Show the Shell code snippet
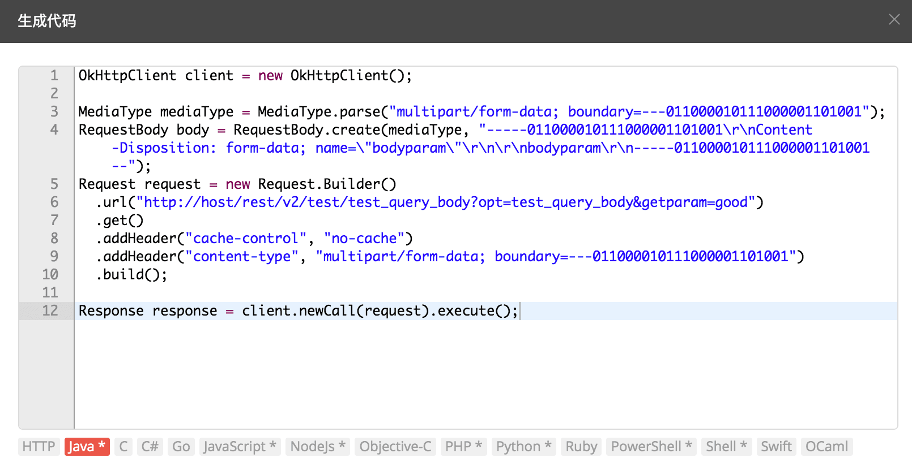 coord(726,447)
